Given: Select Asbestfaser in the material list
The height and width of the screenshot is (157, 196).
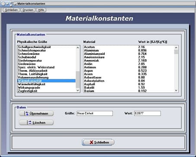Looking at the screenshot, I should pos(129,77).
